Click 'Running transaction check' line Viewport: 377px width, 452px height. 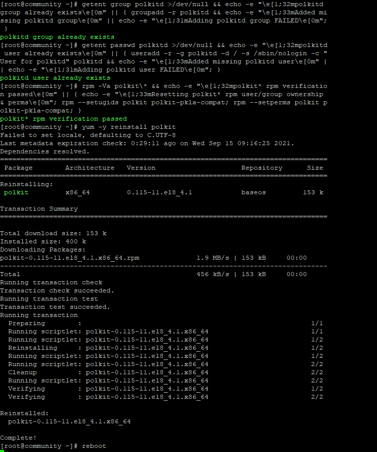[51, 282]
